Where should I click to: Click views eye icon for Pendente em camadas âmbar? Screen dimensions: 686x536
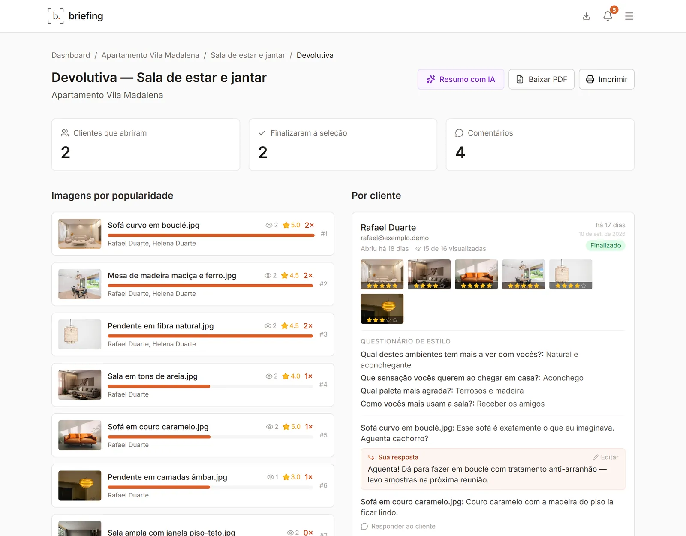pos(271,477)
